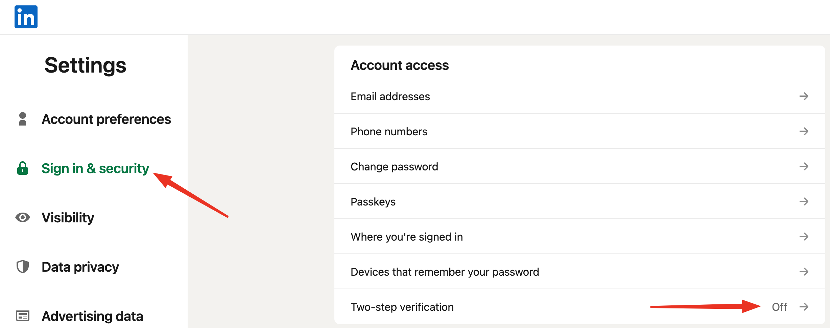Click the arrow icon on Email addresses row
The height and width of the screenshot is (328, 830).
[804, 96]
